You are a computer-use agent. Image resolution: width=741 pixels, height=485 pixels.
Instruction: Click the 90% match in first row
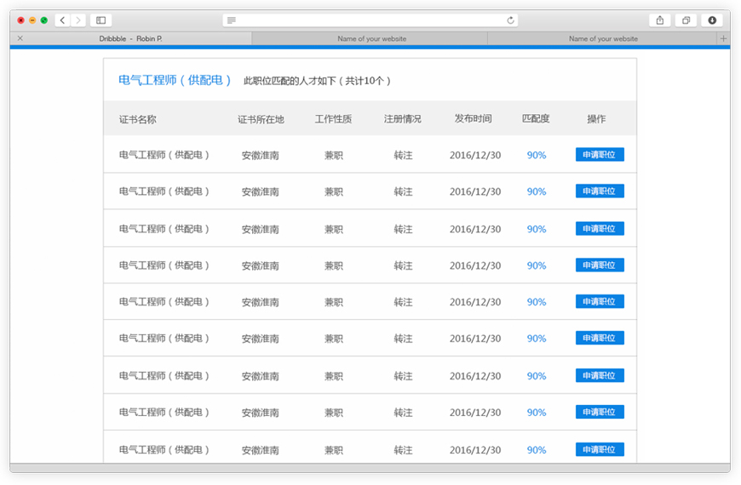(536, 156)
